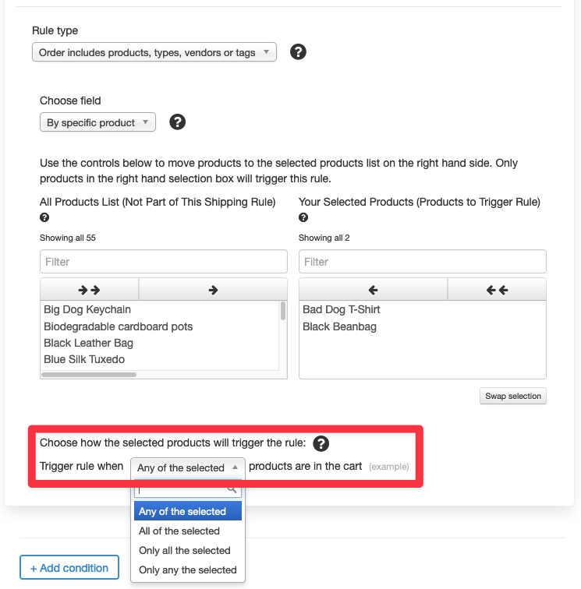
Task: Collapse the Any of the selected dropdown
Action: coord(188,467)
